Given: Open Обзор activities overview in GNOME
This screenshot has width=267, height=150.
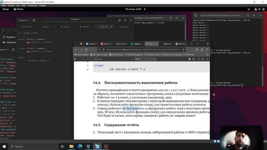Looking at the screenshot, I should coord(5,9).
